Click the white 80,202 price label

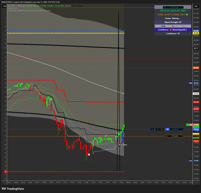[196, 93]
